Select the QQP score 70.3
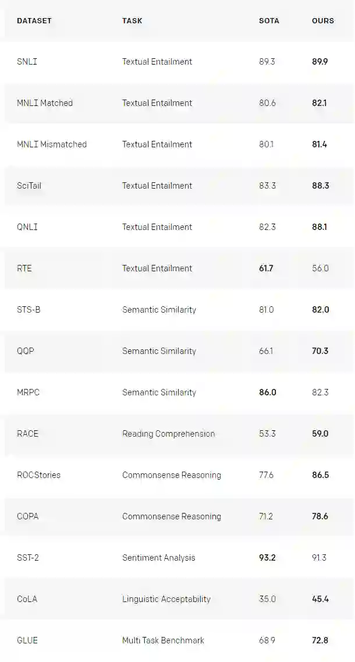 click(x=320, y=351)
